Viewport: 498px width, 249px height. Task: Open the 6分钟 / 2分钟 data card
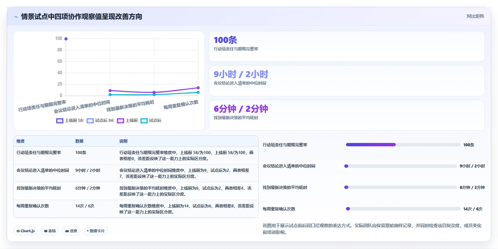click(347, 115)
